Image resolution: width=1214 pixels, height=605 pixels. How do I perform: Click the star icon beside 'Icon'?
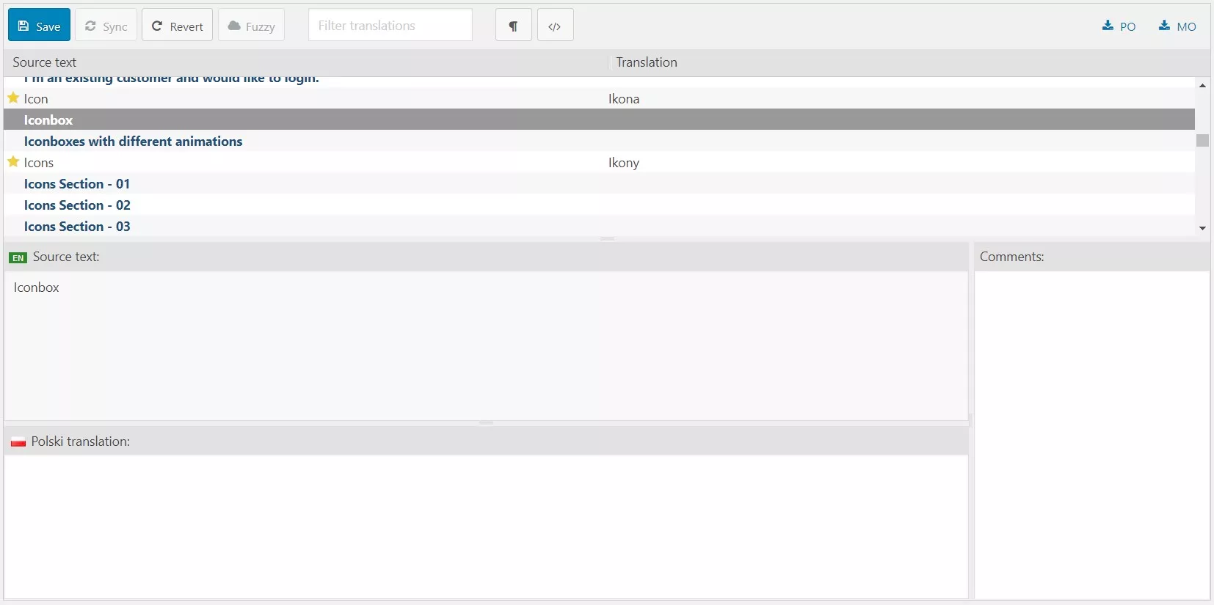tap(13, 98)
